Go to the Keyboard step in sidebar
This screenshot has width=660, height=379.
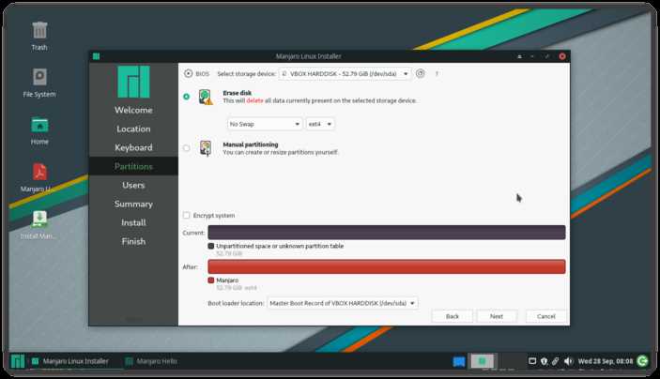pos(133,147)
